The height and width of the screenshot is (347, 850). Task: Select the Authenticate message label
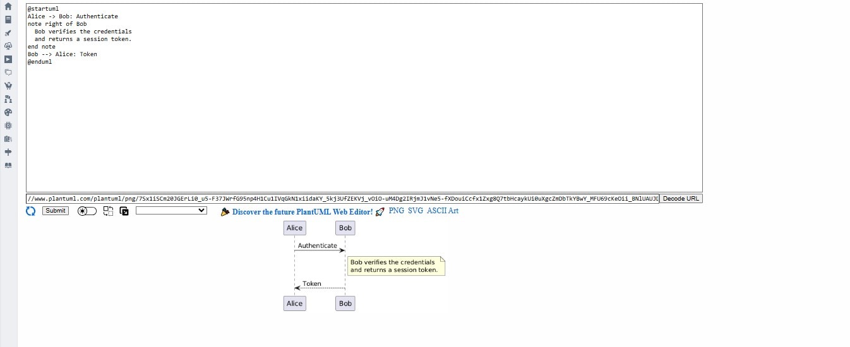tap(318, 245)
